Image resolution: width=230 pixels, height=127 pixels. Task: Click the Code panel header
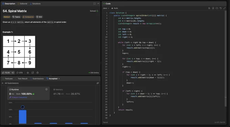pos(164,4)
